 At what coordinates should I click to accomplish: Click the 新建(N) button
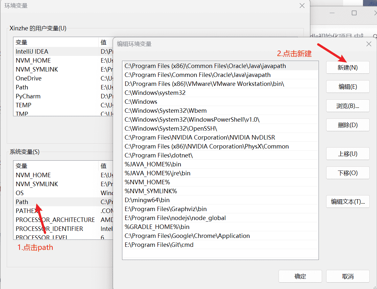click(x=348, y=68)
